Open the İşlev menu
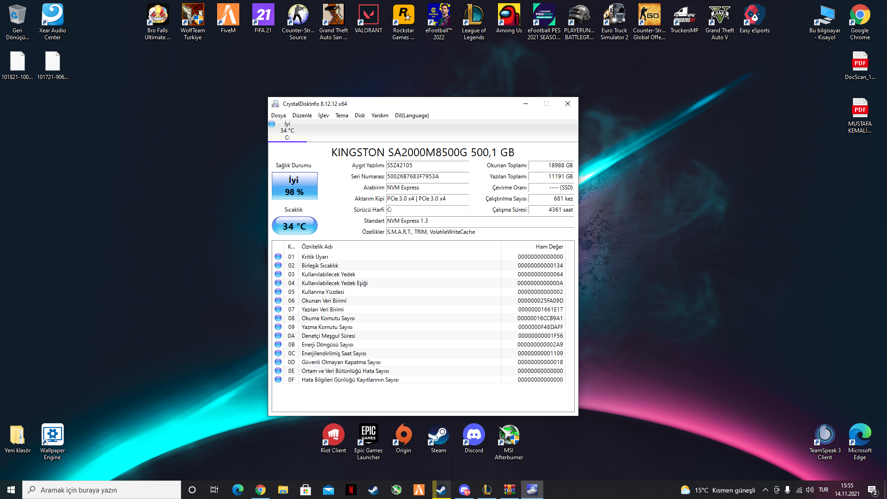 click(323, 116)
